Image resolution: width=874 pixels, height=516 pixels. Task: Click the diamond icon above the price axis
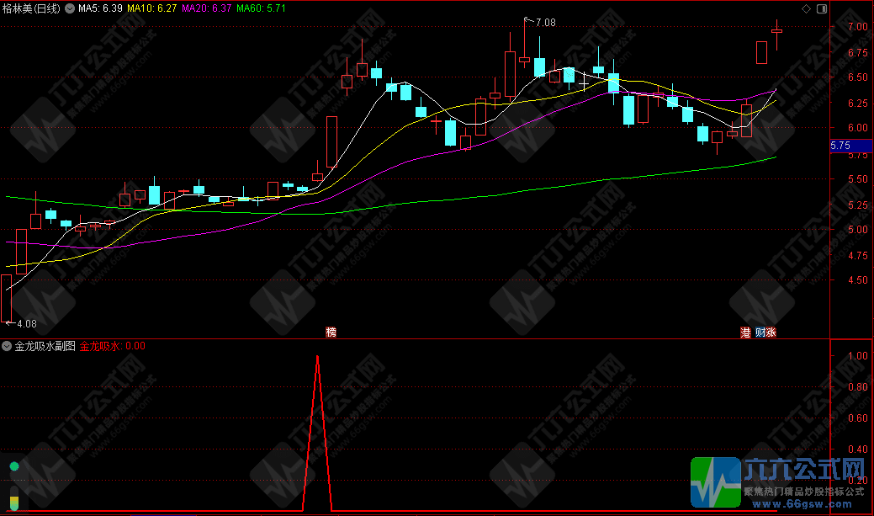806,8
